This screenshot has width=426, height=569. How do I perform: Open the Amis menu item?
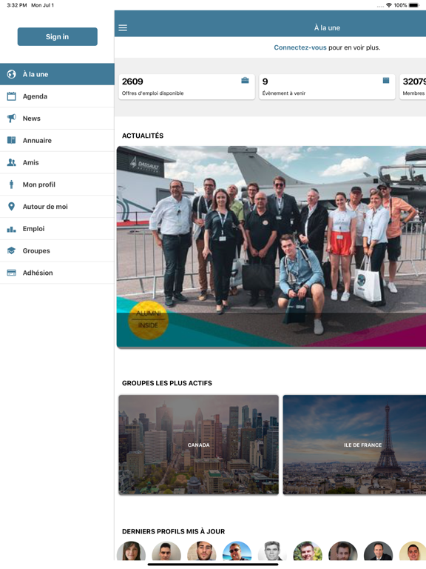pyautogui.click(x=57, y=162)
